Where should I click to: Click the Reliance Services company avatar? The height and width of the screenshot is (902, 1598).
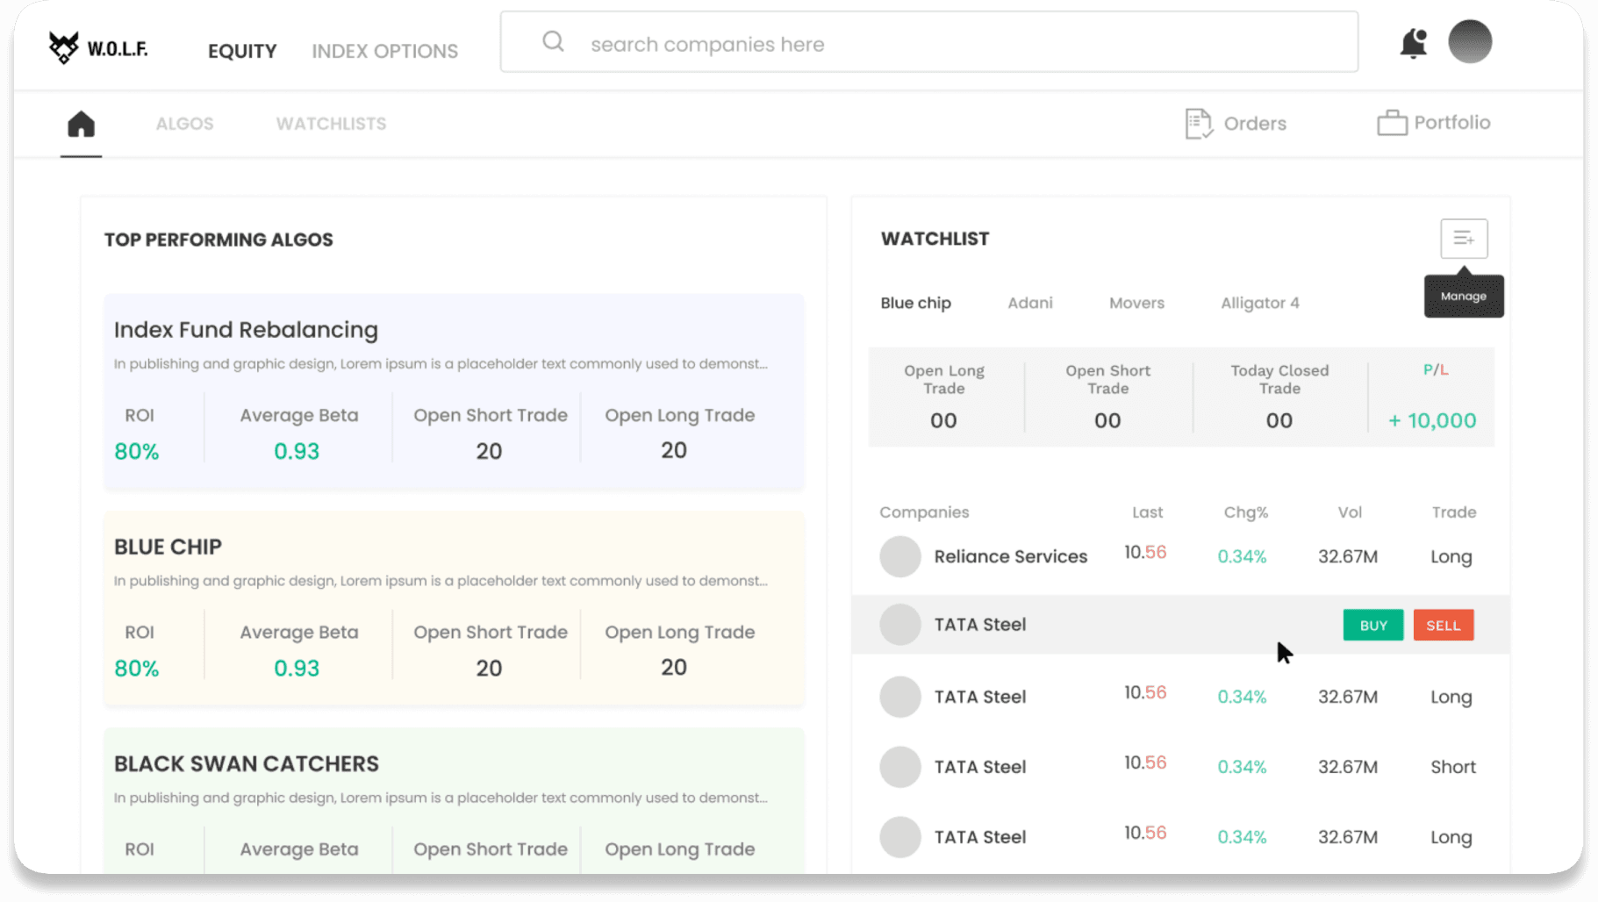point(900,556)
